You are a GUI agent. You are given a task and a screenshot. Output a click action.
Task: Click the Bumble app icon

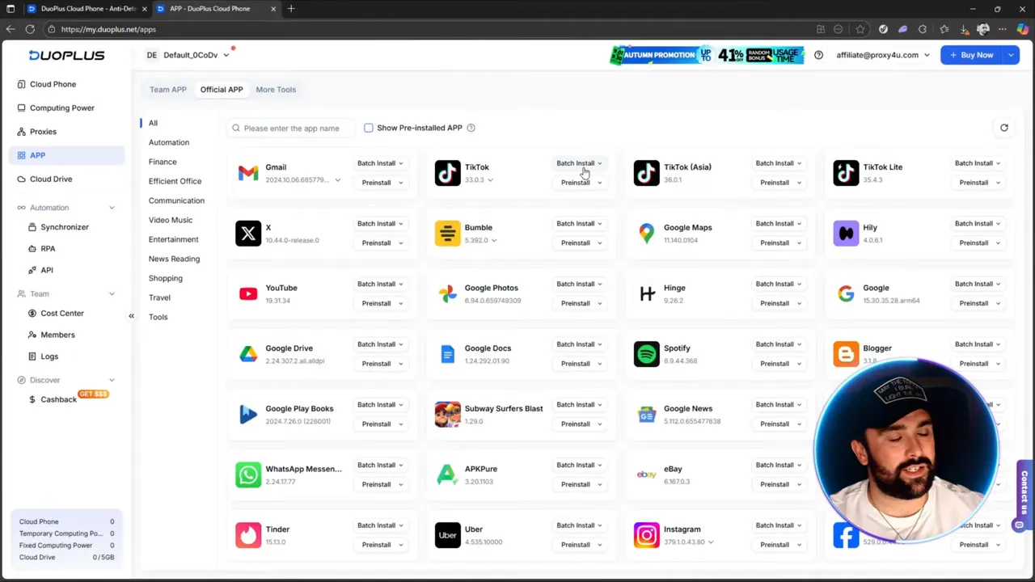tap(447, 234)
